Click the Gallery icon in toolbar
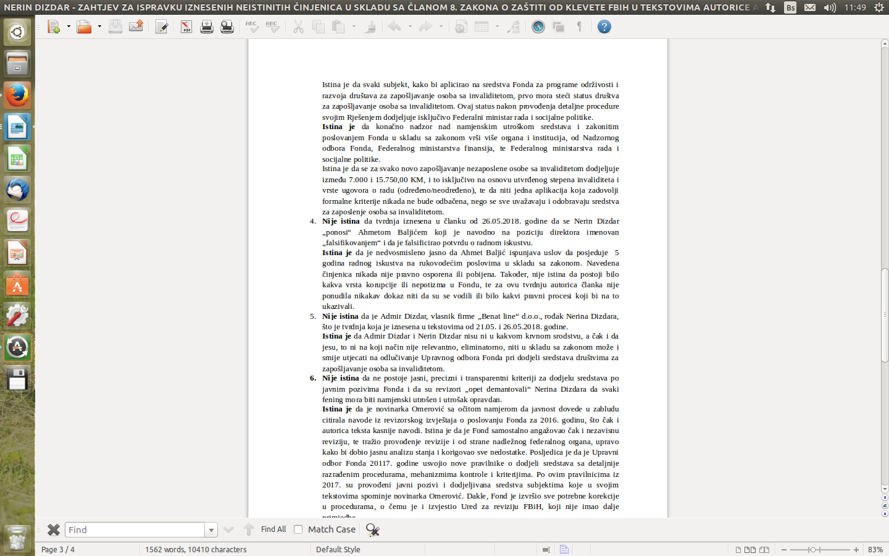Screen dimensions: 889x556 point(559,27)
